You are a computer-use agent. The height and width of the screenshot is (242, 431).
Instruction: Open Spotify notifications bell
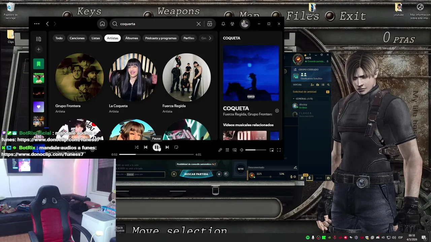223,24
